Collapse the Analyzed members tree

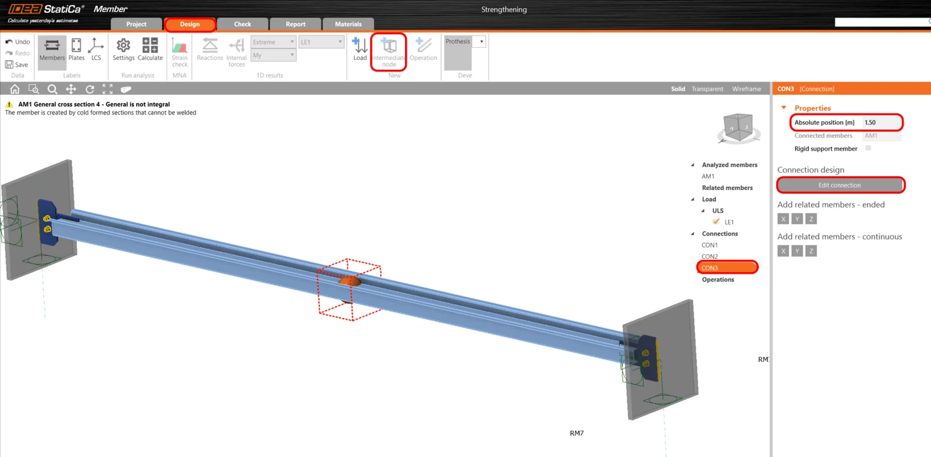pyautogui.click(x=692, y=165)
